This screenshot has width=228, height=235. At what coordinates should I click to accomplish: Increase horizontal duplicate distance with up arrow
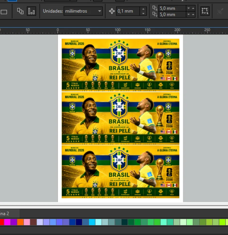[193, 8]
